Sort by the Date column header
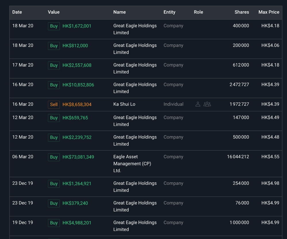 click(17, 12)
